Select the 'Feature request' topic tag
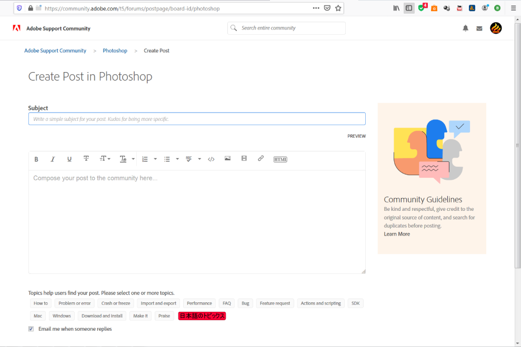This screenshot has height=347, width=521. (275, 303)
